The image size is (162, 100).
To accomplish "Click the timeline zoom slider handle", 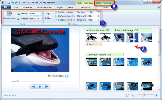I will (x=144, y=95).
